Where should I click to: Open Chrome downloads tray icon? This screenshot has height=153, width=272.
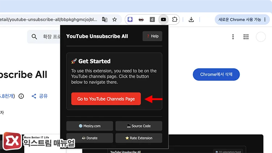(191, 20)
